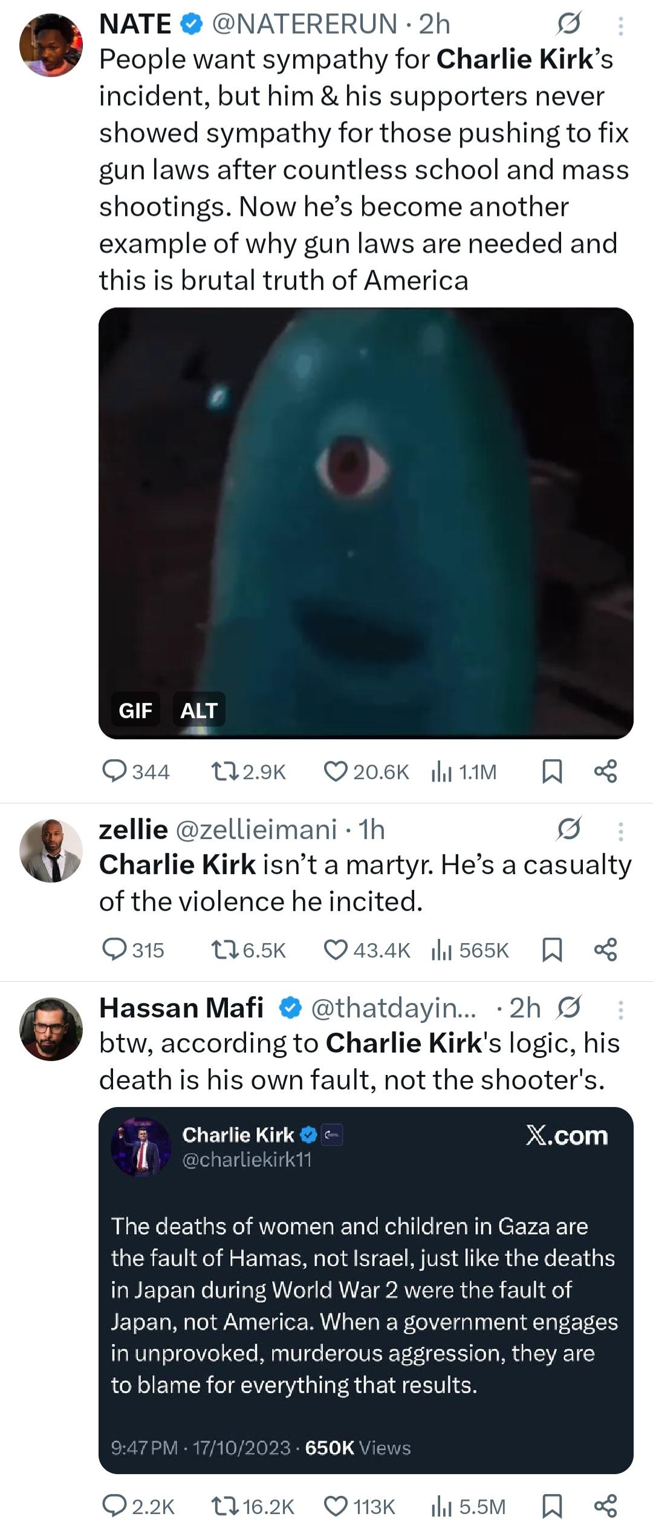The width and height of the screenshot is (653, 1528).
Task: Share NATE's post
Action: click(x=606, y=771)
